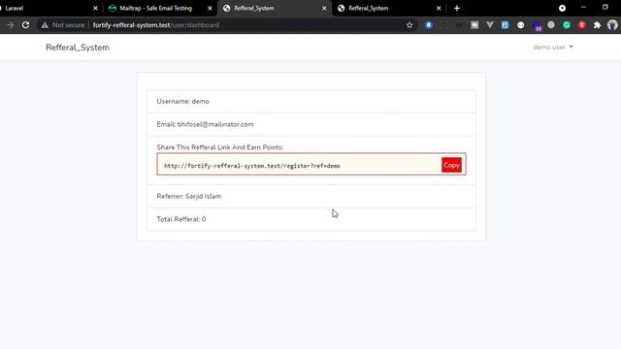Click the Refferal_System brand link
The width and height of the screenshot is (621, 349).
78,48
